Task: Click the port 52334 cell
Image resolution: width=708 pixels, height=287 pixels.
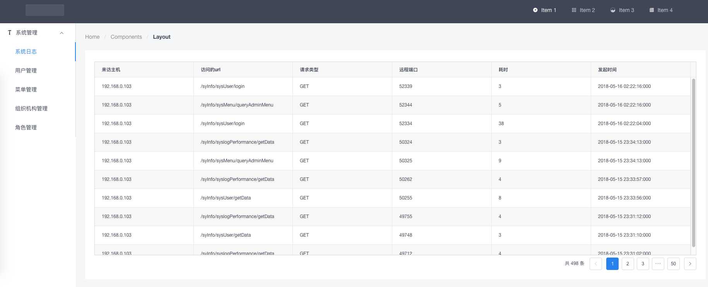Action: (x=442, y=124)
